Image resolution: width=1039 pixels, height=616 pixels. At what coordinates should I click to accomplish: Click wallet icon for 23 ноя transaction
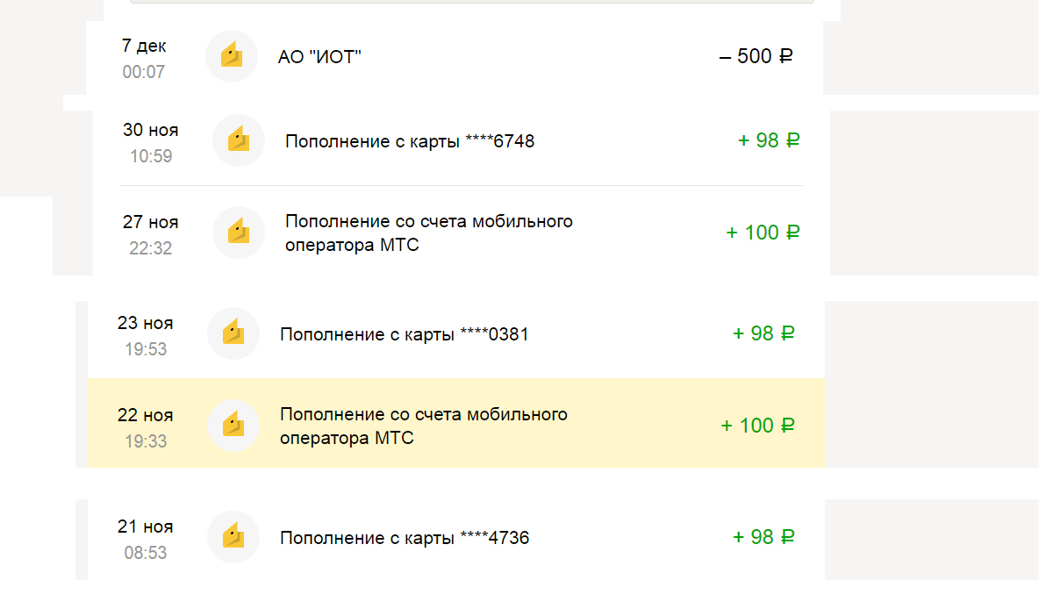click(x=233, y=333)
